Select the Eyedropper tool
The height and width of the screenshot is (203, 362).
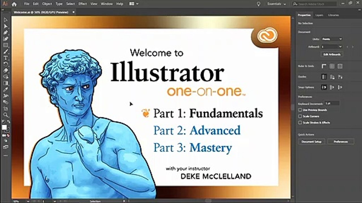[x=5, y=89]
